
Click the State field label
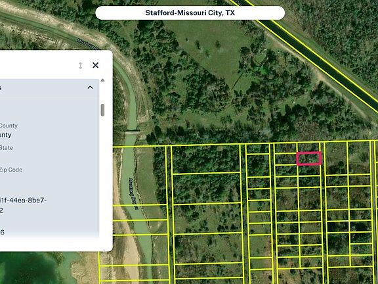tap(7, 148)
